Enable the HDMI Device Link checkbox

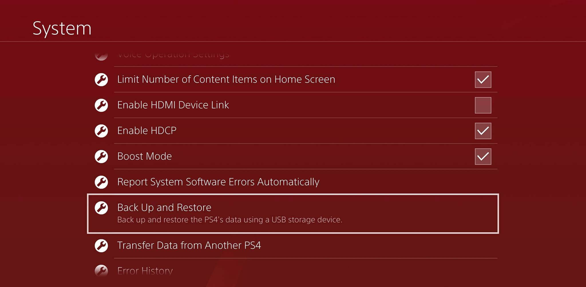point(483,105)
